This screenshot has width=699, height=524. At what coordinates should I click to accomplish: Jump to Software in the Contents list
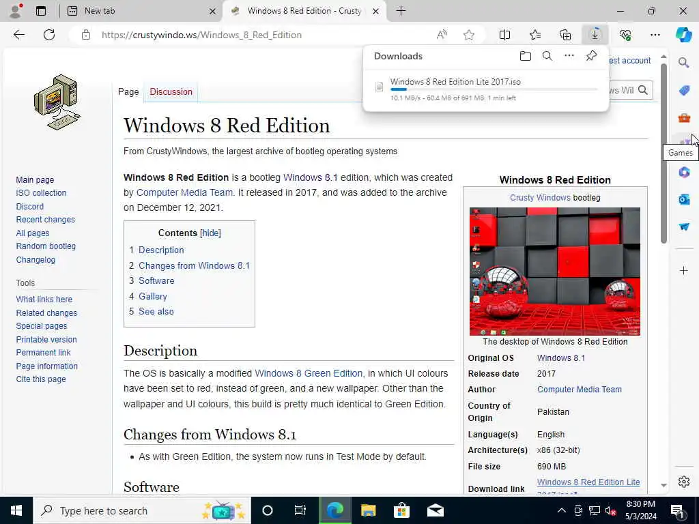[156, 280]
